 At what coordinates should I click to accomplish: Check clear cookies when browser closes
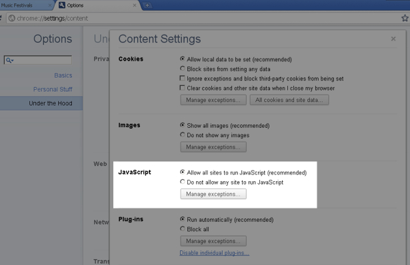click(182, 88)
